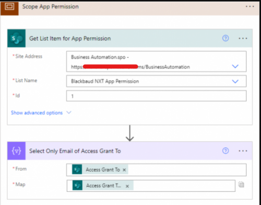
Task: Open help for Get List Item for App Permission
Action: point(226,38)
